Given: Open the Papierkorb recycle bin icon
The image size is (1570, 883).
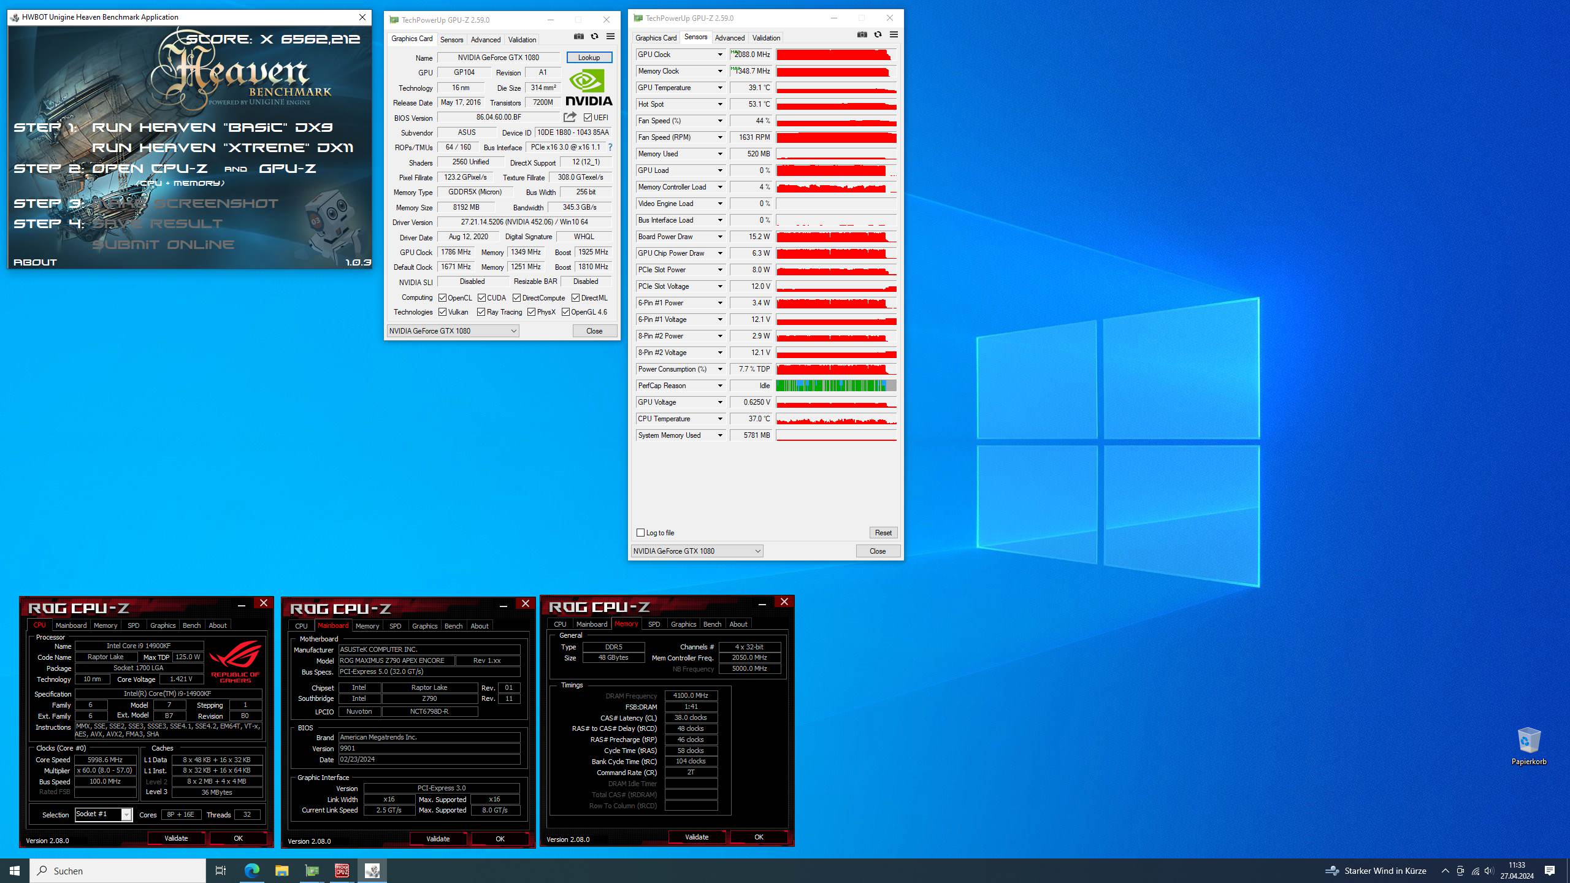Looking at the screenshot, I should (x=1528, y=746).
